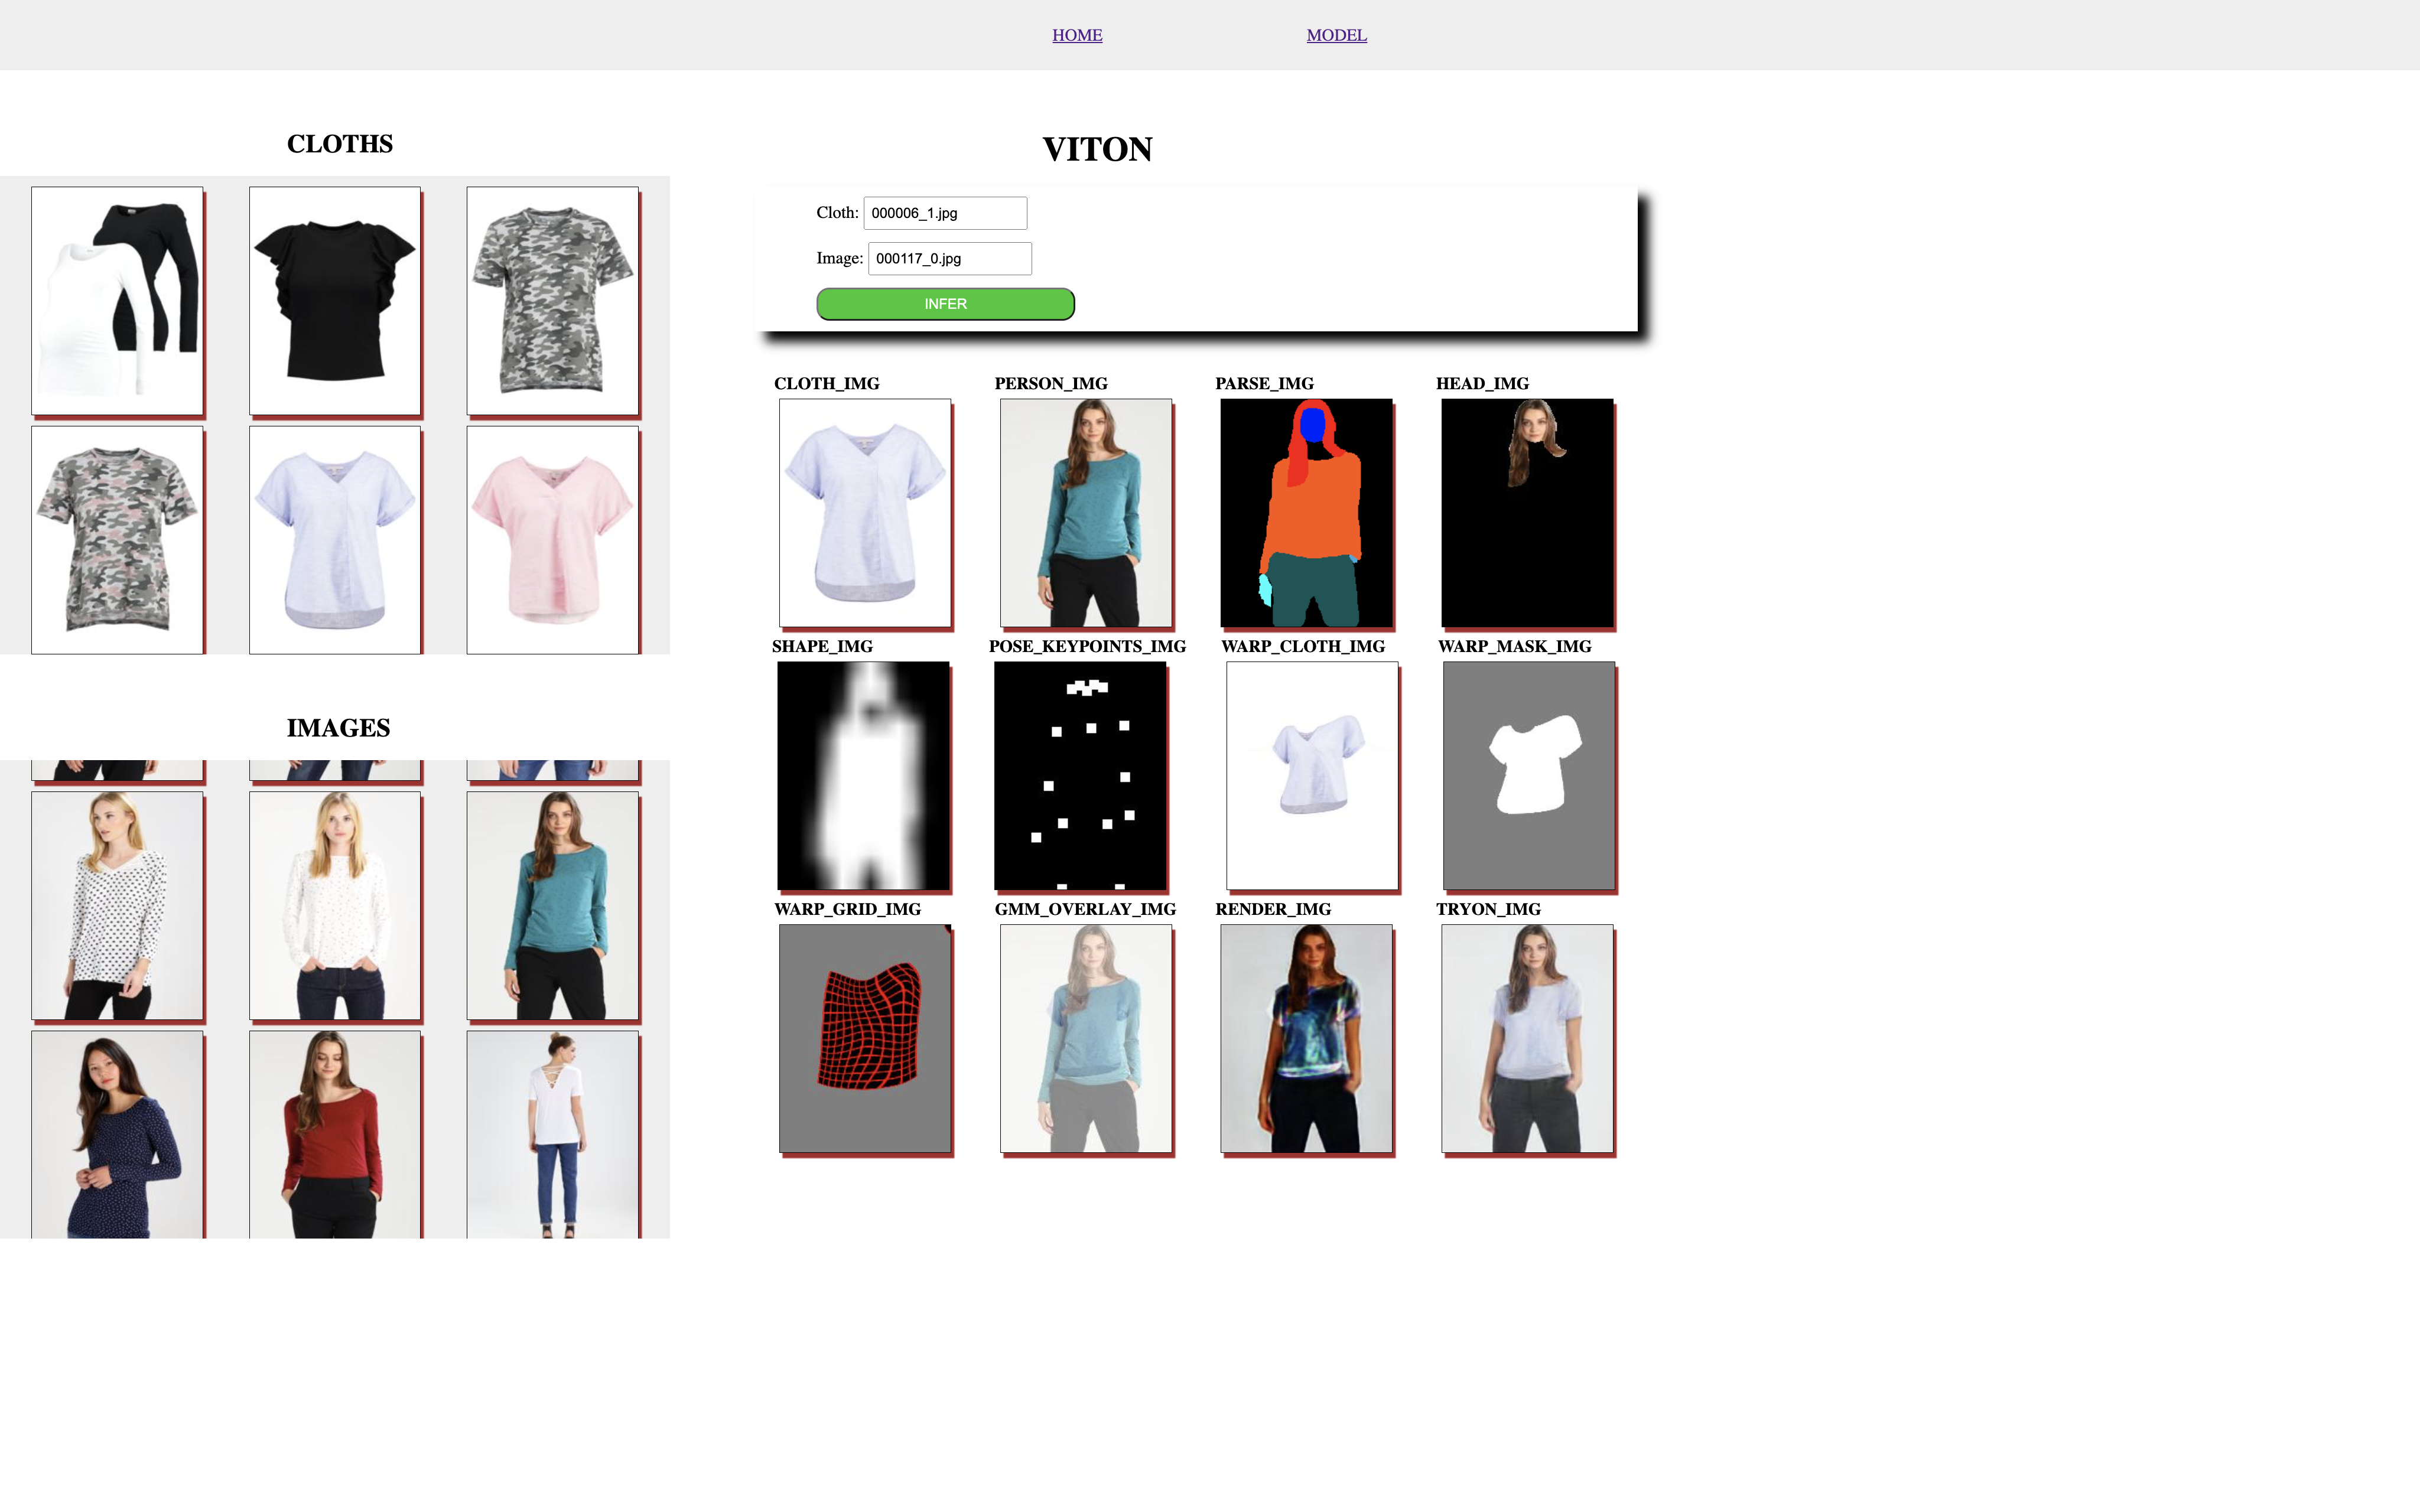Click the HEAD_IMG caption text
2420x1512 pixels.
tap(1482, 383)
